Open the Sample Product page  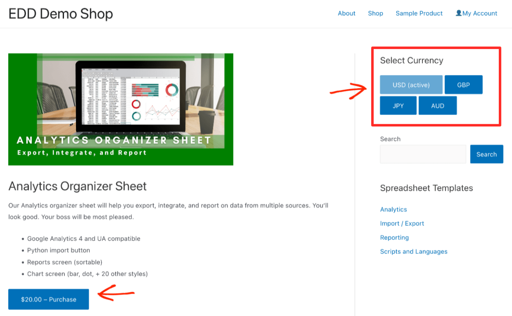pyautogui.click(x=419, y=13)
